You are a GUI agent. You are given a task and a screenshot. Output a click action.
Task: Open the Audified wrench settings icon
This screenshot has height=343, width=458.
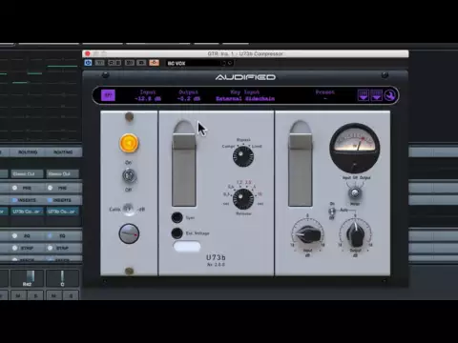[x=389, y=95]
